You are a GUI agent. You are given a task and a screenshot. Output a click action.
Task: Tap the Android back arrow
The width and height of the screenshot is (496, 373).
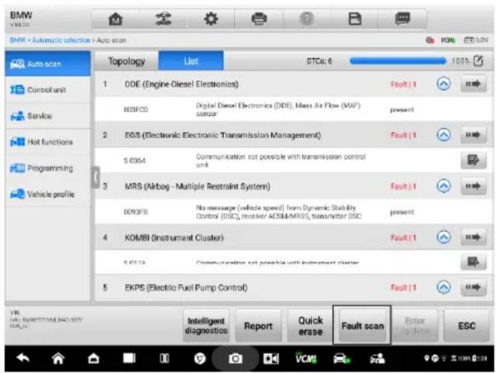pos(23,358)
